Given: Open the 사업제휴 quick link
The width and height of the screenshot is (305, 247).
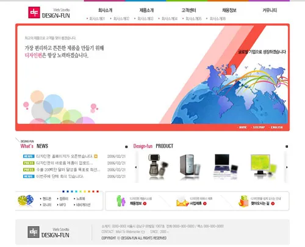Looking at the screenshot, I should 196,203.
